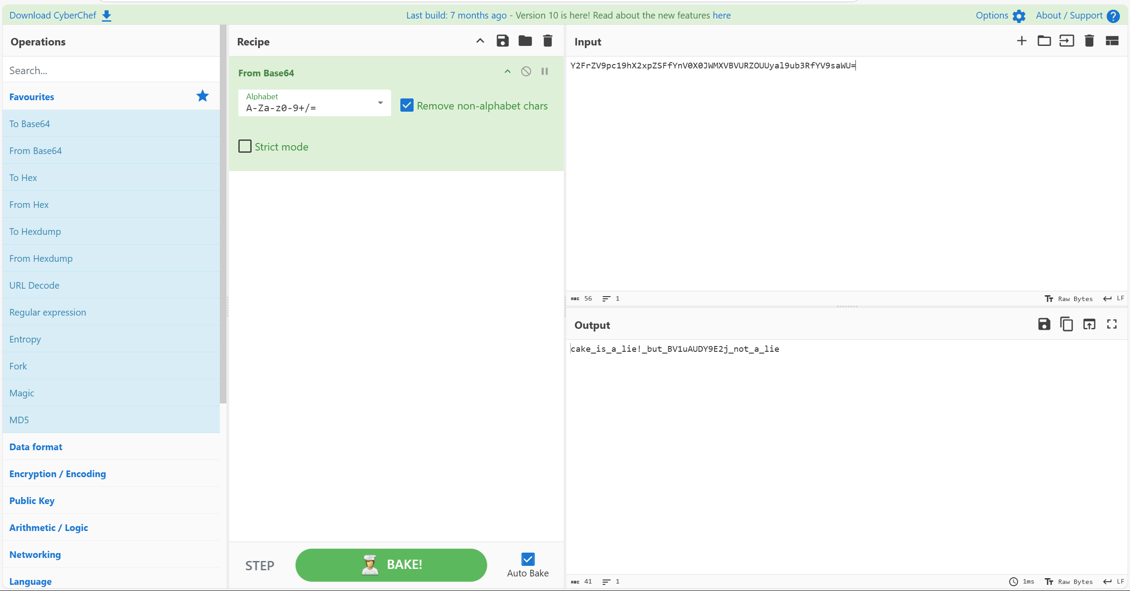Click the Download CyberChef arrow icon
Viewport: 1130px width, 591px height.
[106, 15]
